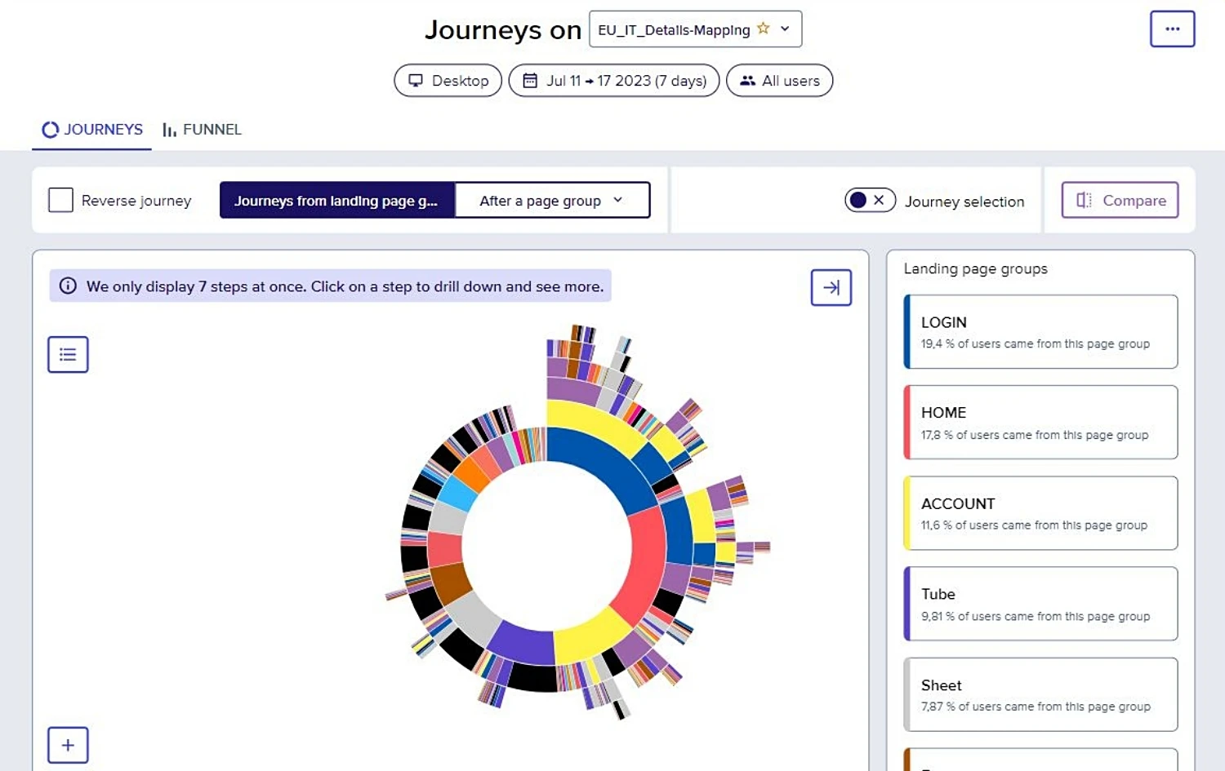Image resolution: width=1225 pixels, height=771 pixels.
Task: Open the Jul 11–17 2023 date range picker
Action: point(614,81)
